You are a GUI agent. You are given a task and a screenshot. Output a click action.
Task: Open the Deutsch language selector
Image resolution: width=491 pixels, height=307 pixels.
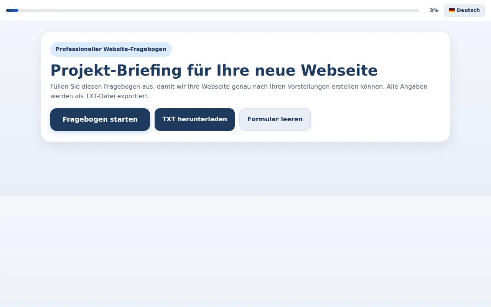click(x=464, y=10)
